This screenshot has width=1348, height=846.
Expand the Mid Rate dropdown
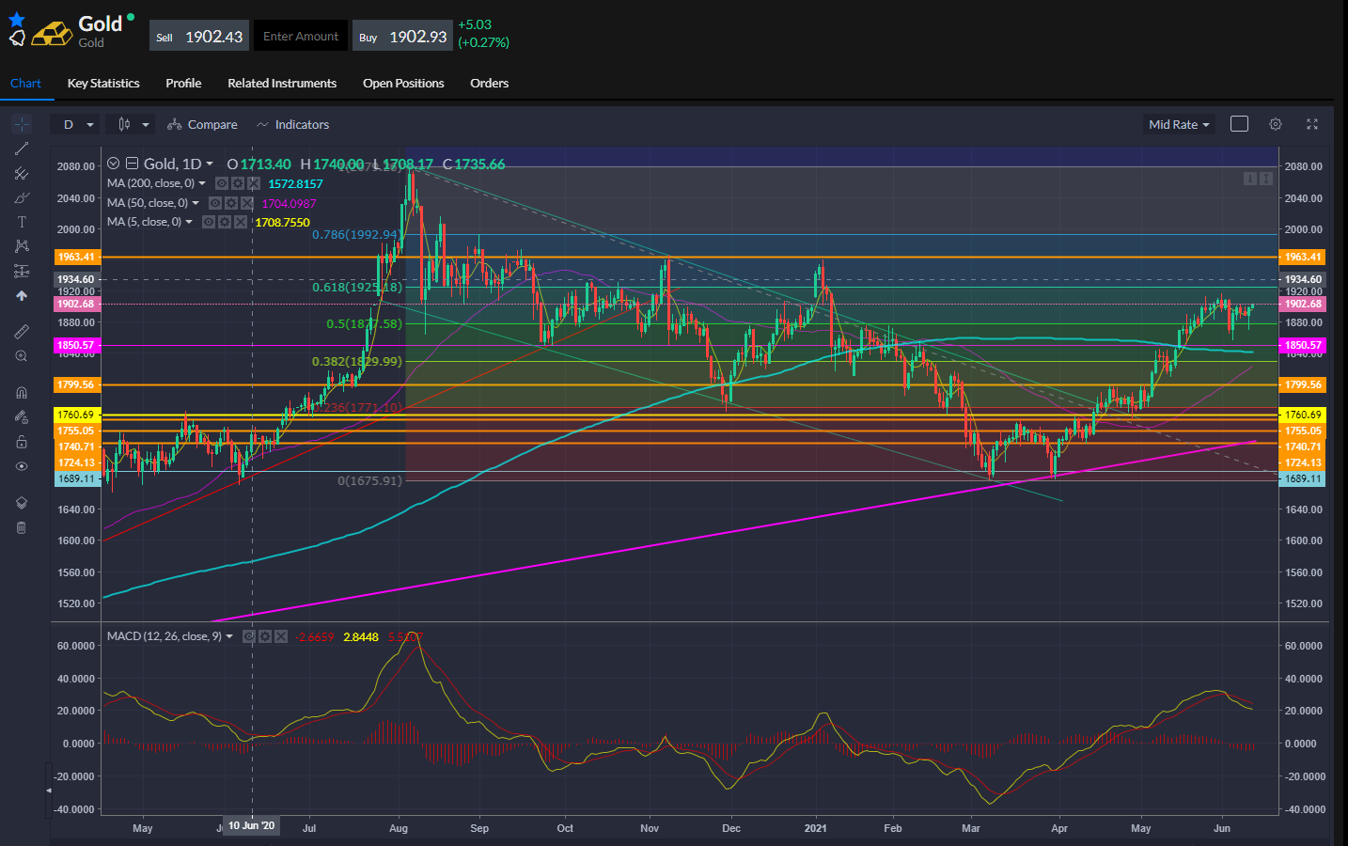click(x=1179, y=124)
